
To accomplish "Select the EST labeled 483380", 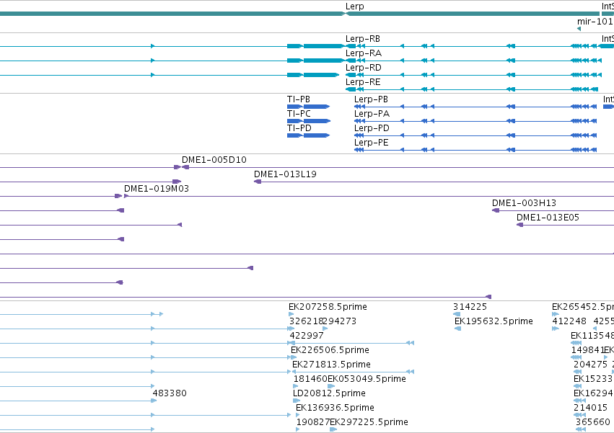I will [x=170, y=393].
